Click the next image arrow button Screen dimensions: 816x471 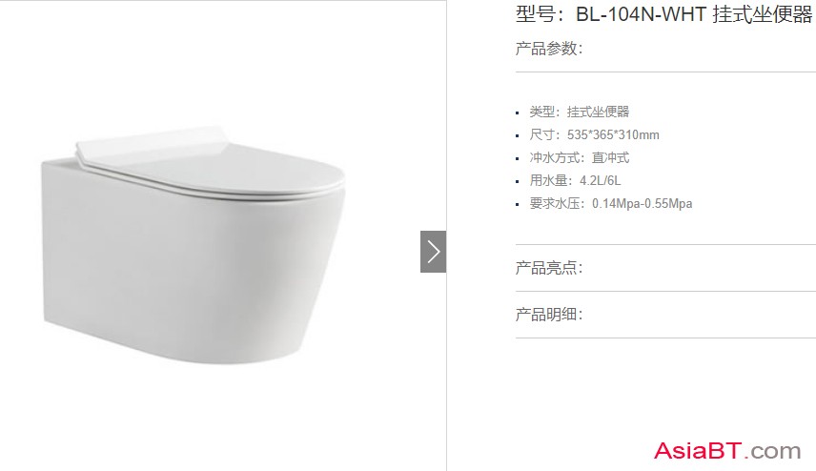pyautogui.click(x=433, y=252)
